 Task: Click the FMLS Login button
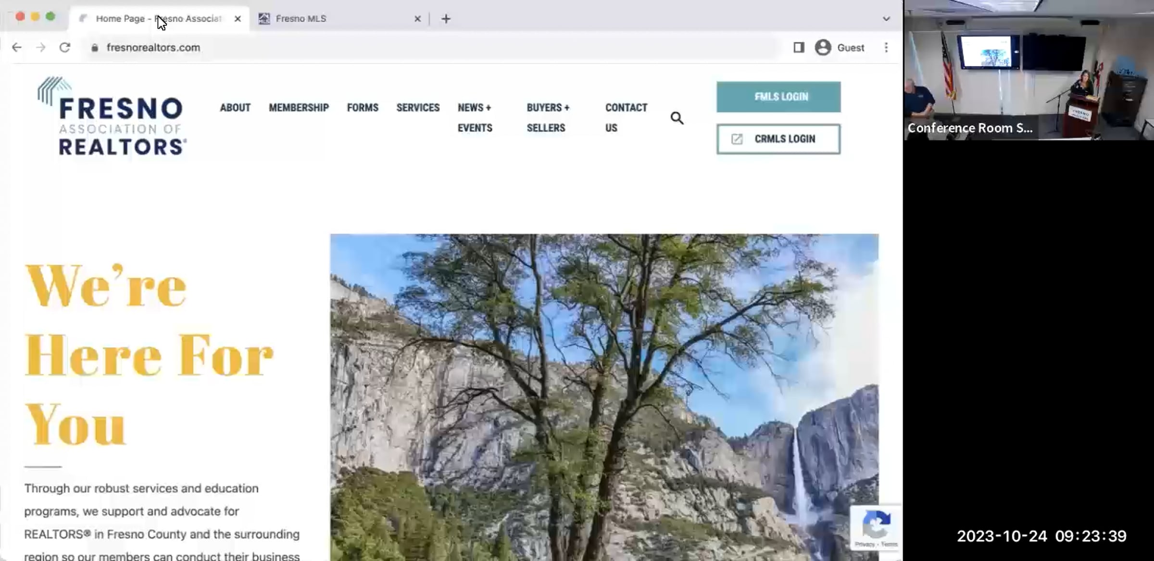[x=778, y=97]
